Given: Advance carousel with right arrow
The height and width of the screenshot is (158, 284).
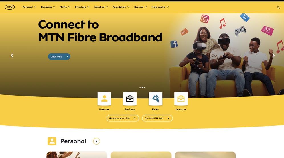Looking at the screenshot, I should click(273, 55).
